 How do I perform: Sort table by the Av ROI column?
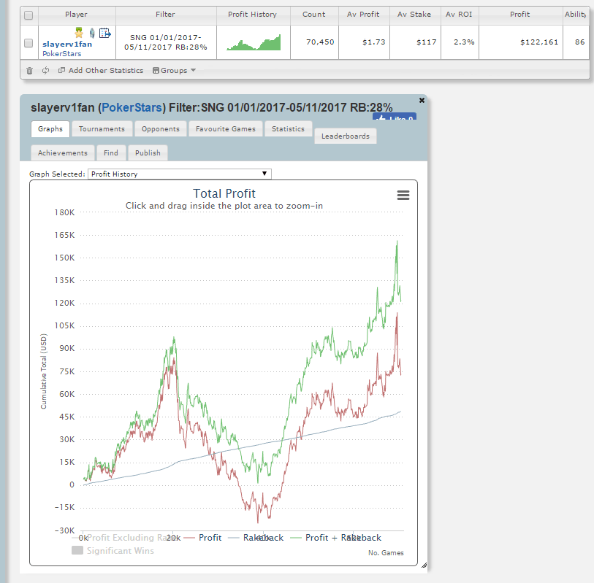click(x=459, y=15)
